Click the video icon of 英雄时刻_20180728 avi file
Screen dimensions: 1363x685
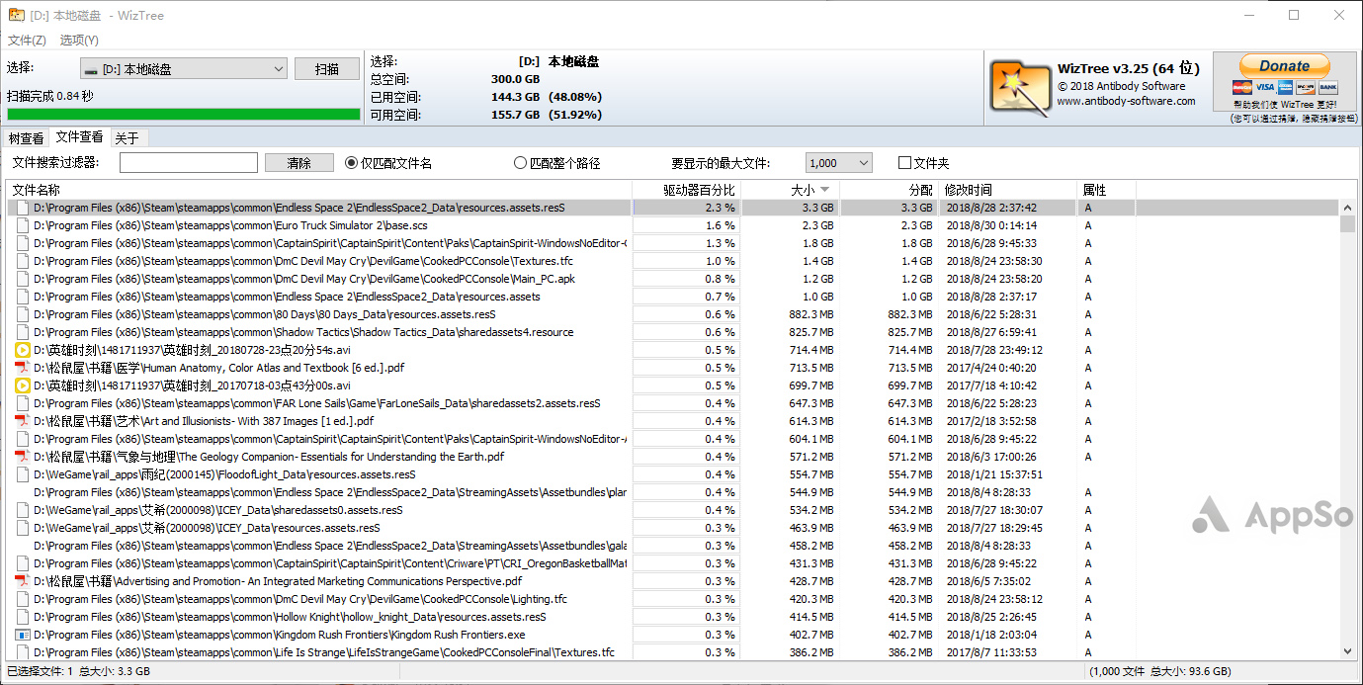[x=23, y=350]
